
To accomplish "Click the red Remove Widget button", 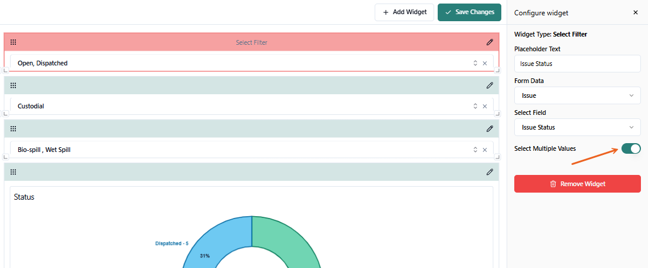I will (x=577, y=184).
